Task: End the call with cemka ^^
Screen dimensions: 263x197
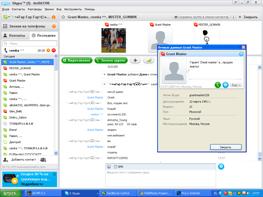Action: (54, 51)
